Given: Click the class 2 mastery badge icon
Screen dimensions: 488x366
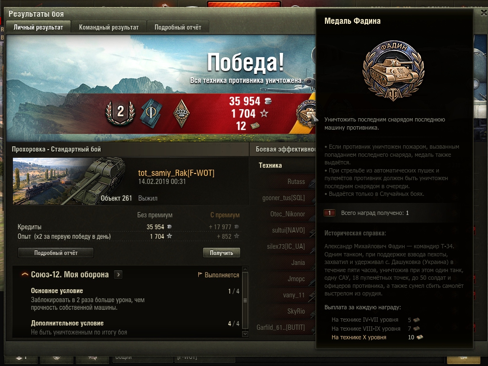Looking at the screenshot, I should coord(120,112).
